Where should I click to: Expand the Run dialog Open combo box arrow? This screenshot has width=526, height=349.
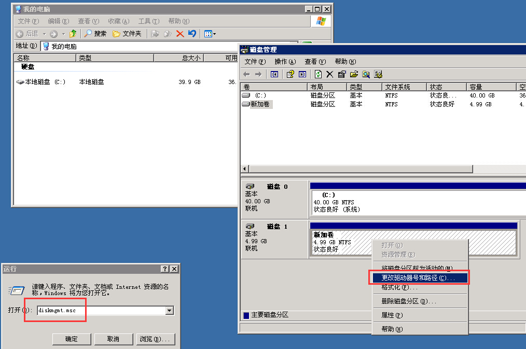pos(169,311)
